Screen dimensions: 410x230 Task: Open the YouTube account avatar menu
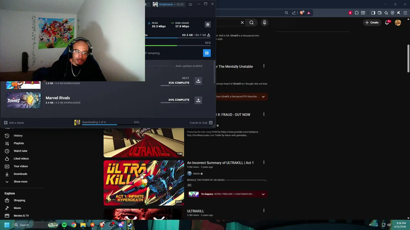coord(398,22)
